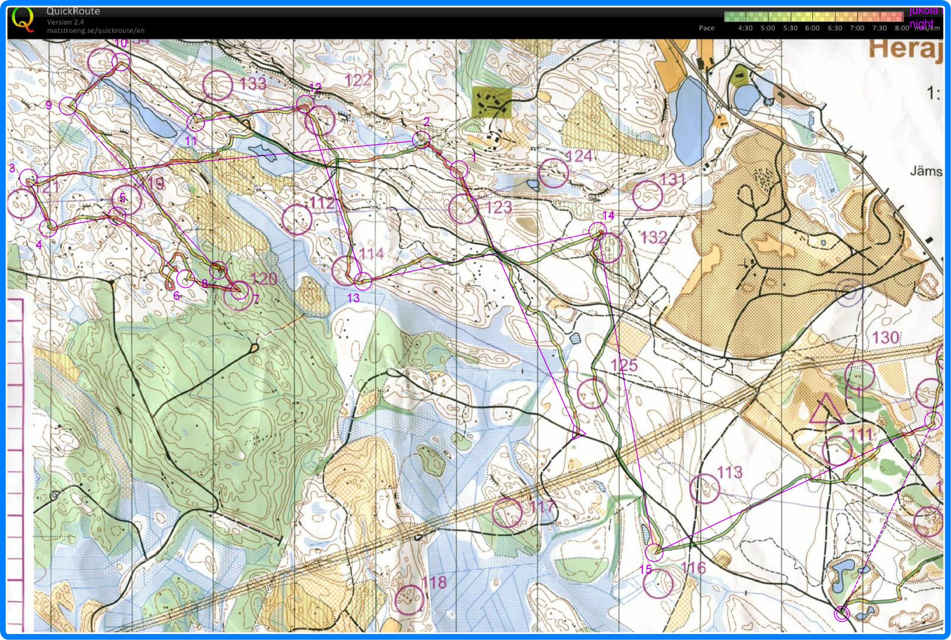This screenshot has width=951, height=640.
Task: Click the printed control circle 111
Action: pyautogui.click(x=837, y=451)
